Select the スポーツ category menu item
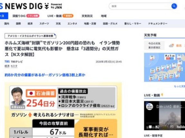Image resolution: width=185 pixels, height=138 pixels. 44,23
